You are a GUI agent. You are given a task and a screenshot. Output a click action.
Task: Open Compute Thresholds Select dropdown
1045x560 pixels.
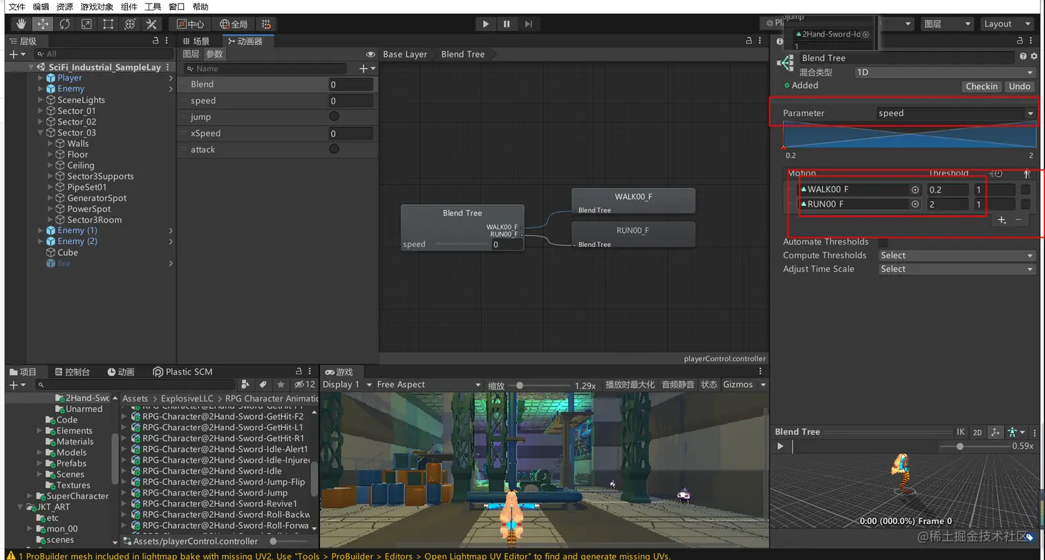pyautogui.click(x=957, y=256)
